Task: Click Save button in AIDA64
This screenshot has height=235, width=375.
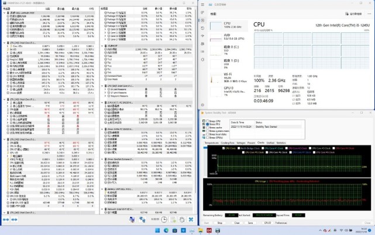Action: point(250,223)
